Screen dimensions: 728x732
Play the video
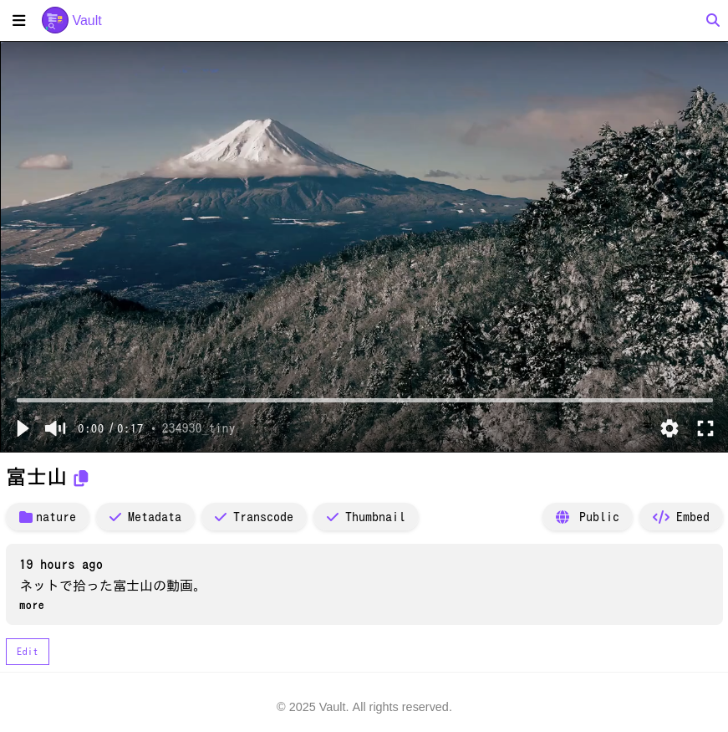[23, 428]
